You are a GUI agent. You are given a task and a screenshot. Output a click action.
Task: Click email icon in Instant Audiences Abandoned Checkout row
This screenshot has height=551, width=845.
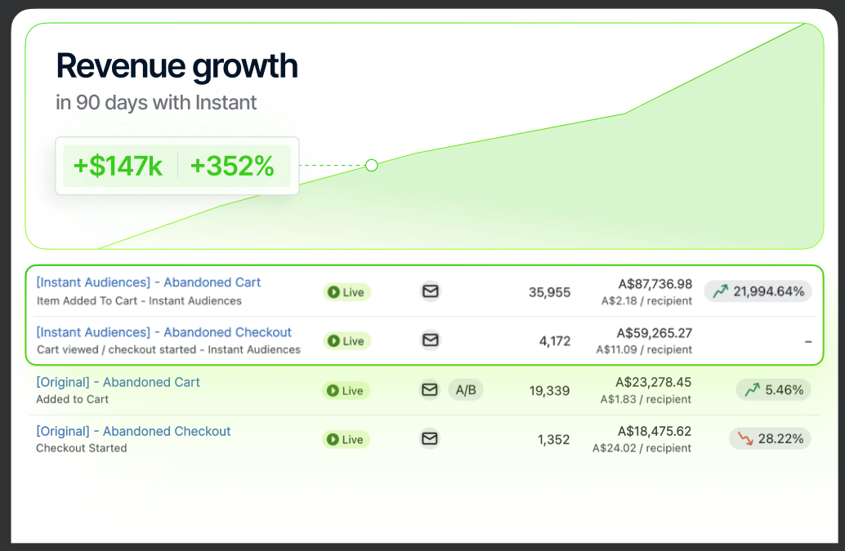430,340
